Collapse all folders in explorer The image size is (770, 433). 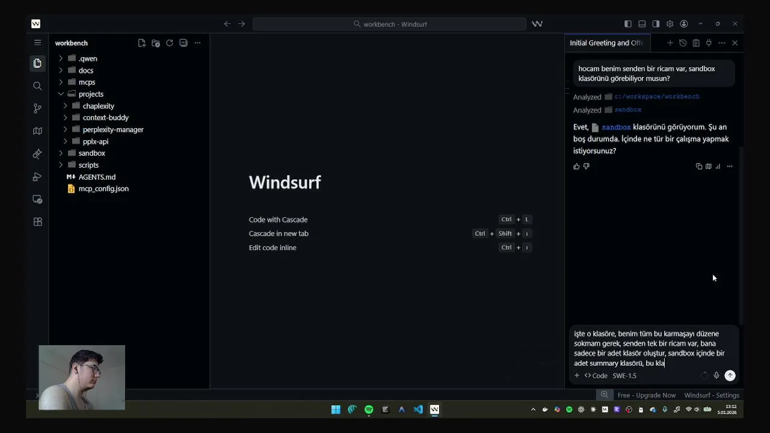coord(183,43)
